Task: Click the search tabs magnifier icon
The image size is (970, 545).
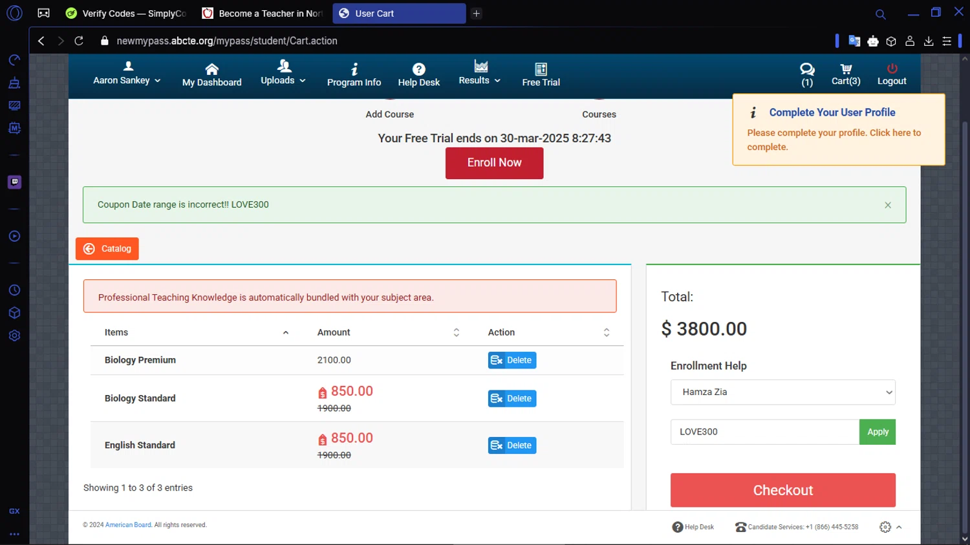Action: click(x=880, y=14)
